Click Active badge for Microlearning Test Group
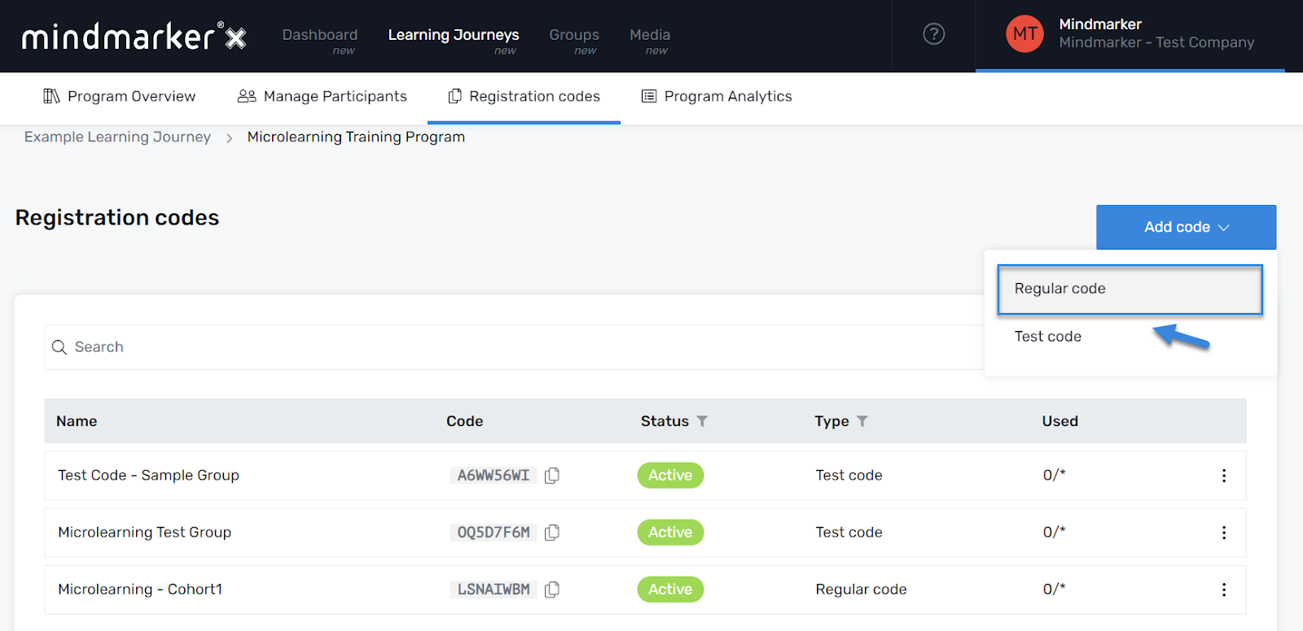1303x631 pixels. tap(670, 533)
